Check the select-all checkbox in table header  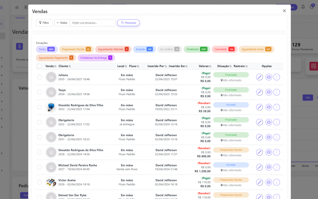[39, 66]
